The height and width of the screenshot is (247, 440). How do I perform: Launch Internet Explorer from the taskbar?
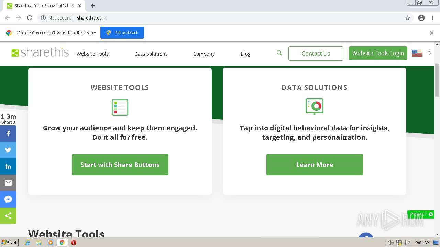coord(27,243)
